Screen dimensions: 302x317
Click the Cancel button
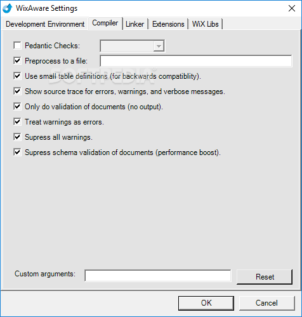266,303
